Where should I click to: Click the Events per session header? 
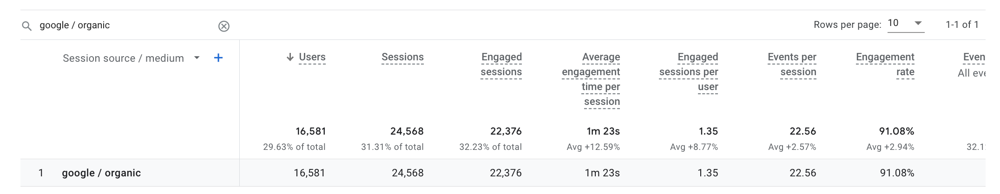point(792,64)
